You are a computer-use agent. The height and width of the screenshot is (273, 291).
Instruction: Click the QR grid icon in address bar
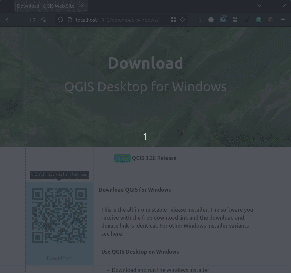pyautogui.click(x=173, y=20)
